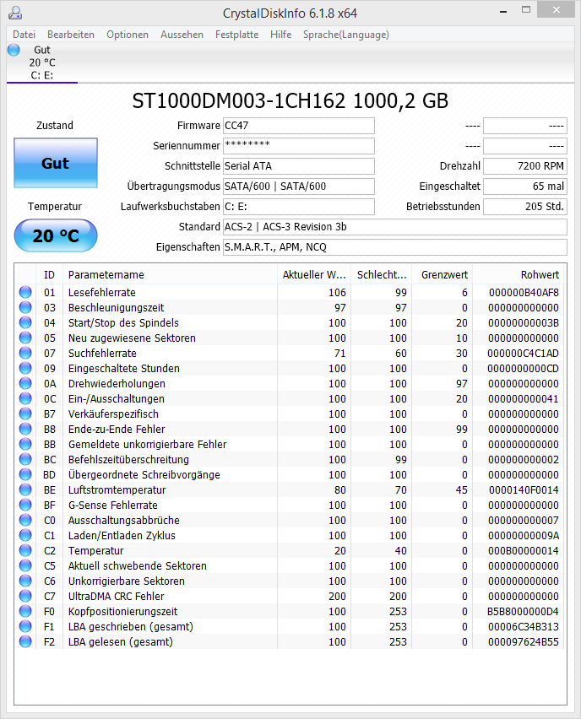This screenshot has height=719, width=581.
Task: Click the status orb for Beschleunigungszeit row
Action: (25, 307)
